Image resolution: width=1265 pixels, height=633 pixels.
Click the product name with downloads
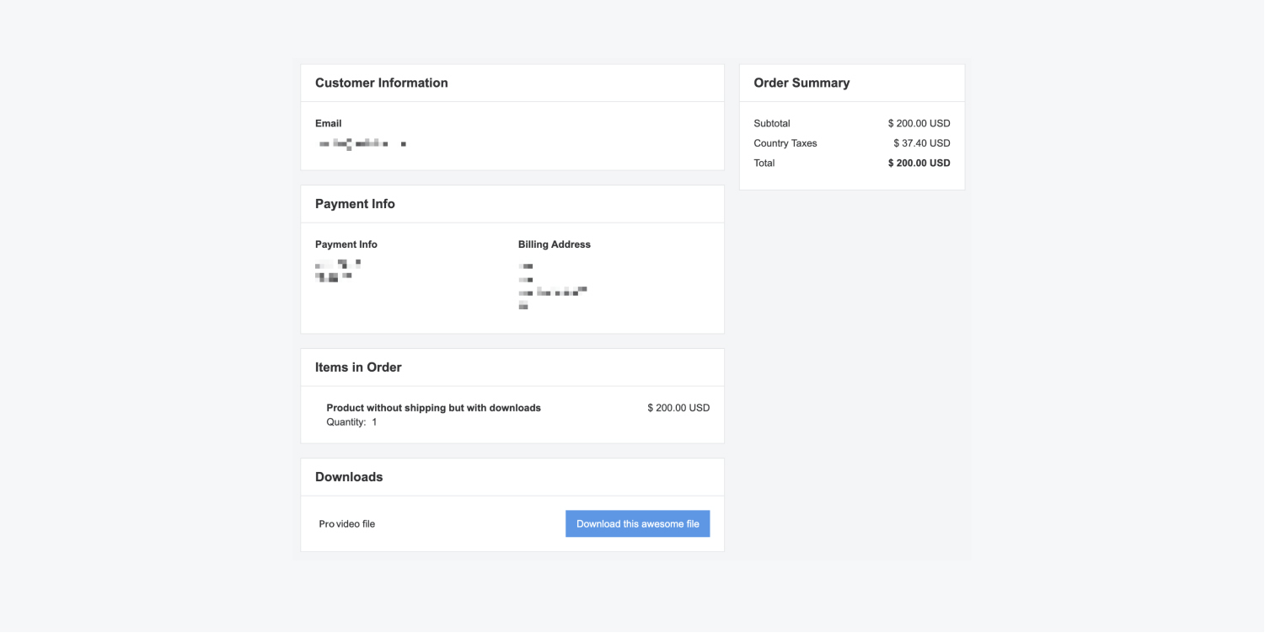click(433, 408)
